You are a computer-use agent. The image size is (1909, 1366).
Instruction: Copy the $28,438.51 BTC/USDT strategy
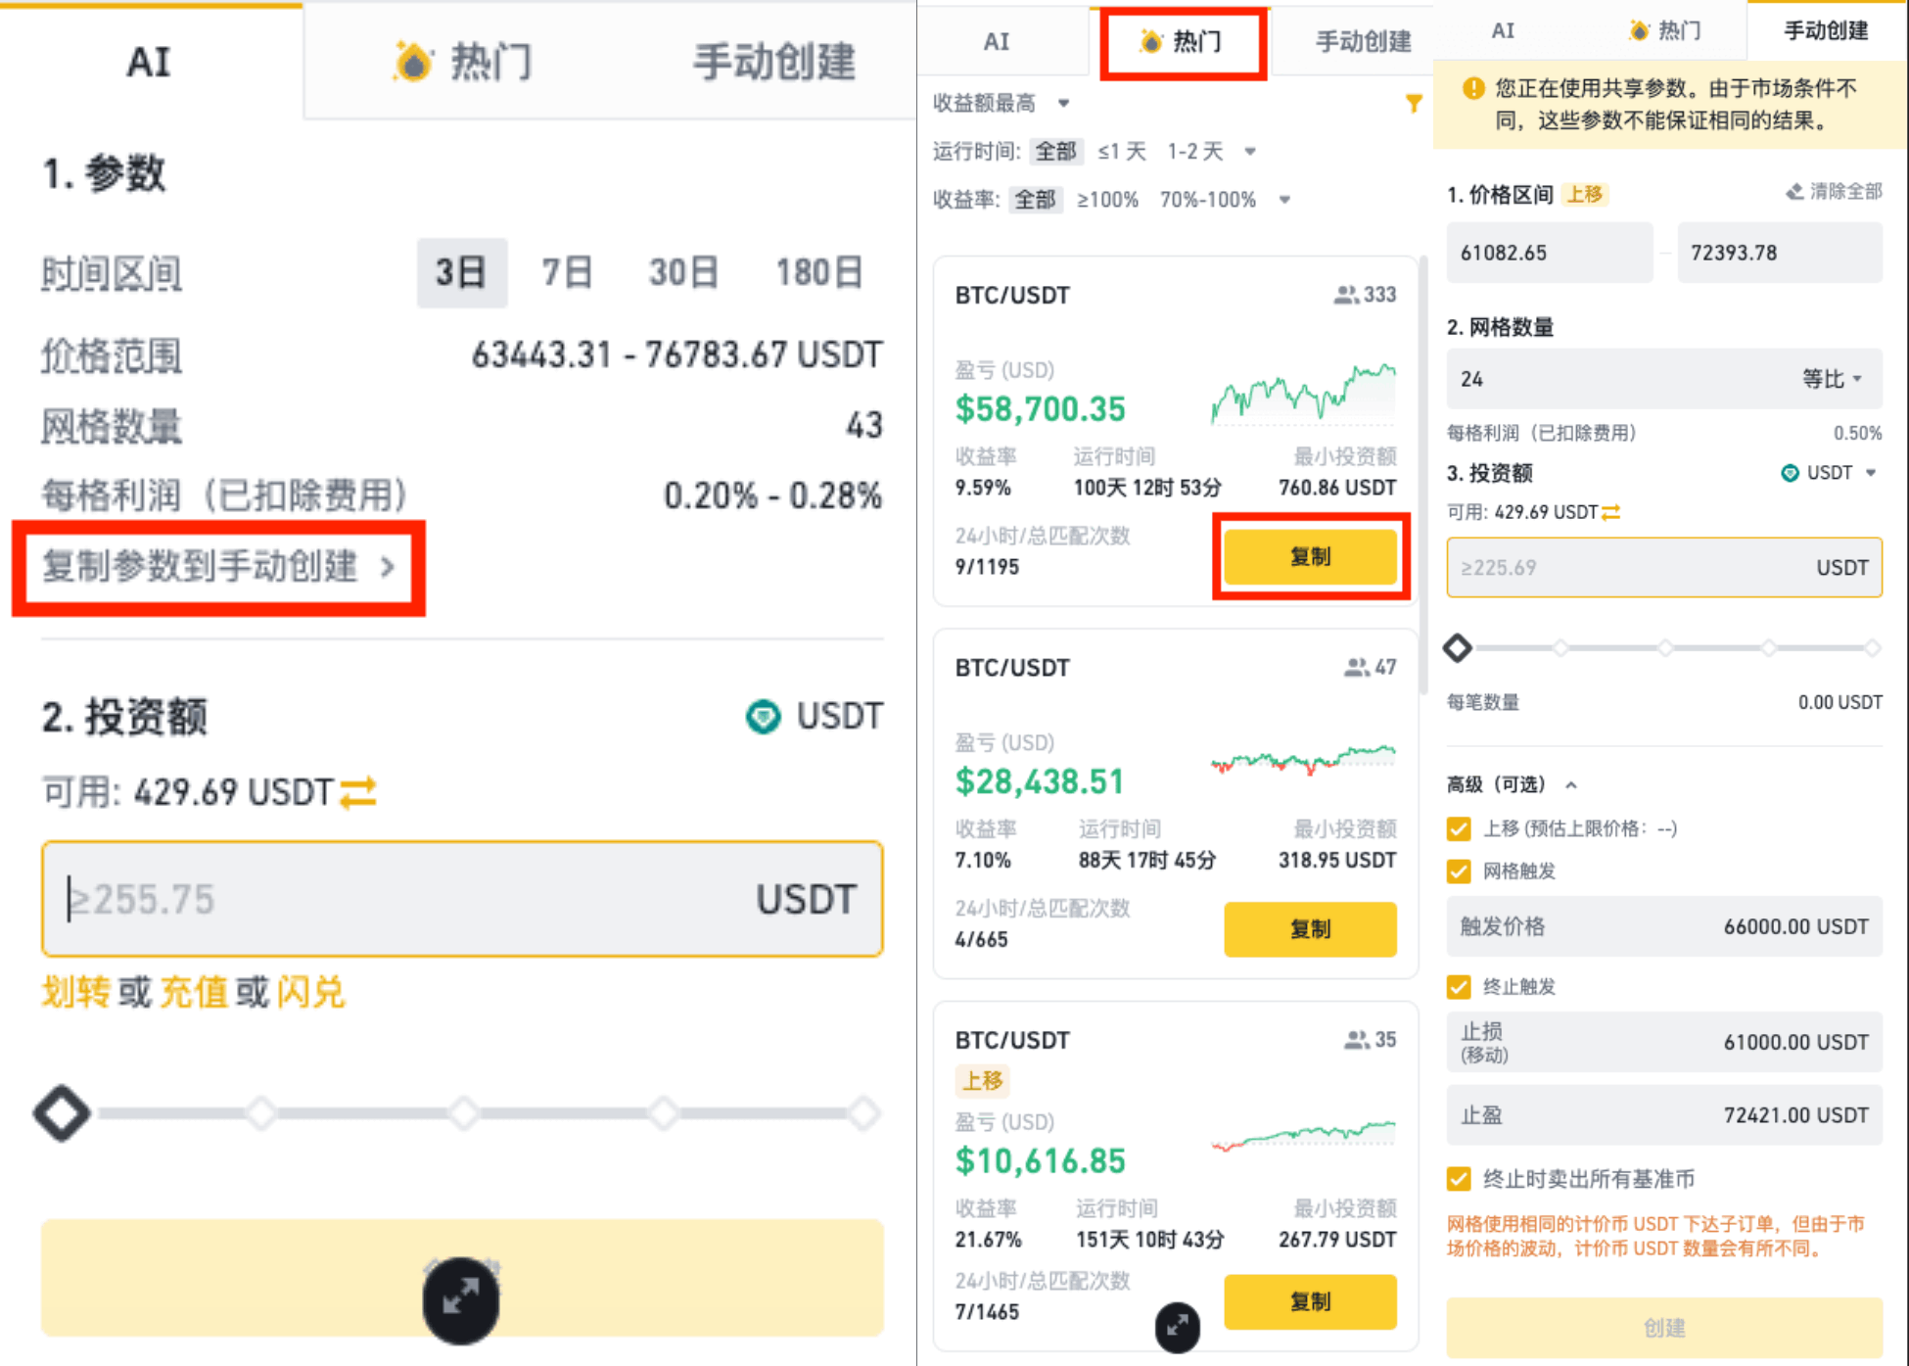coord(1309,928)
